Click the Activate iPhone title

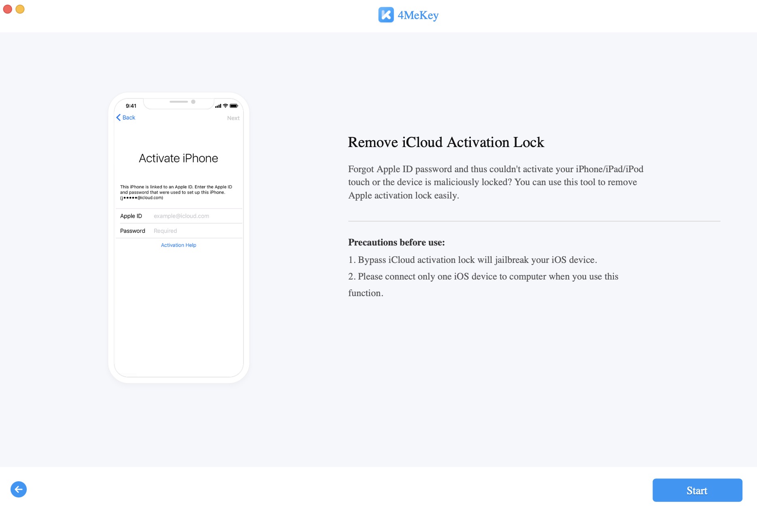coord(178,158)
